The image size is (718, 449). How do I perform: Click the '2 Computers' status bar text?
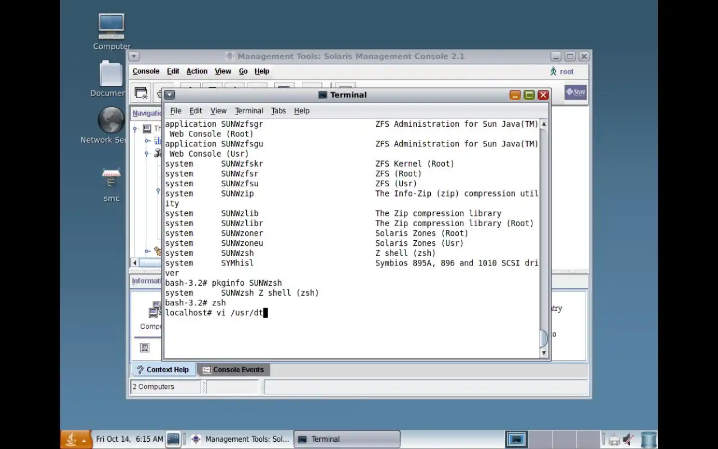153,387
